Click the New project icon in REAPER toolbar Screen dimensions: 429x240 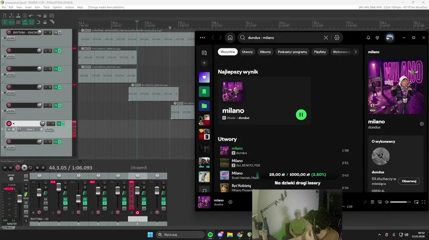(x=5, y=16)
